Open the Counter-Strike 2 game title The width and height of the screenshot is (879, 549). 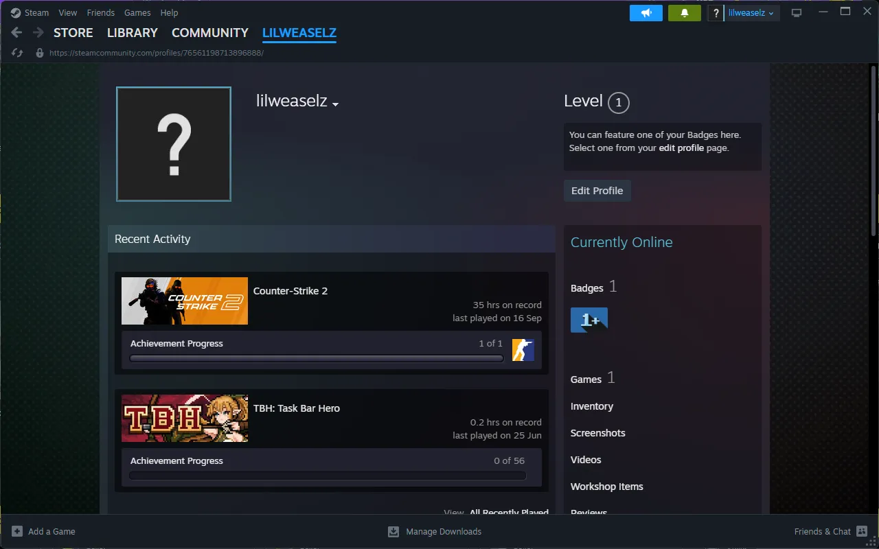coord(290,291)
